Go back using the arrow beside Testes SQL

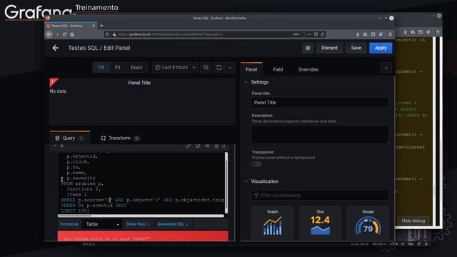click(x=56, y=48)
